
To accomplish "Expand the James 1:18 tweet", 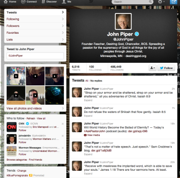I will (x=88, y=174).
